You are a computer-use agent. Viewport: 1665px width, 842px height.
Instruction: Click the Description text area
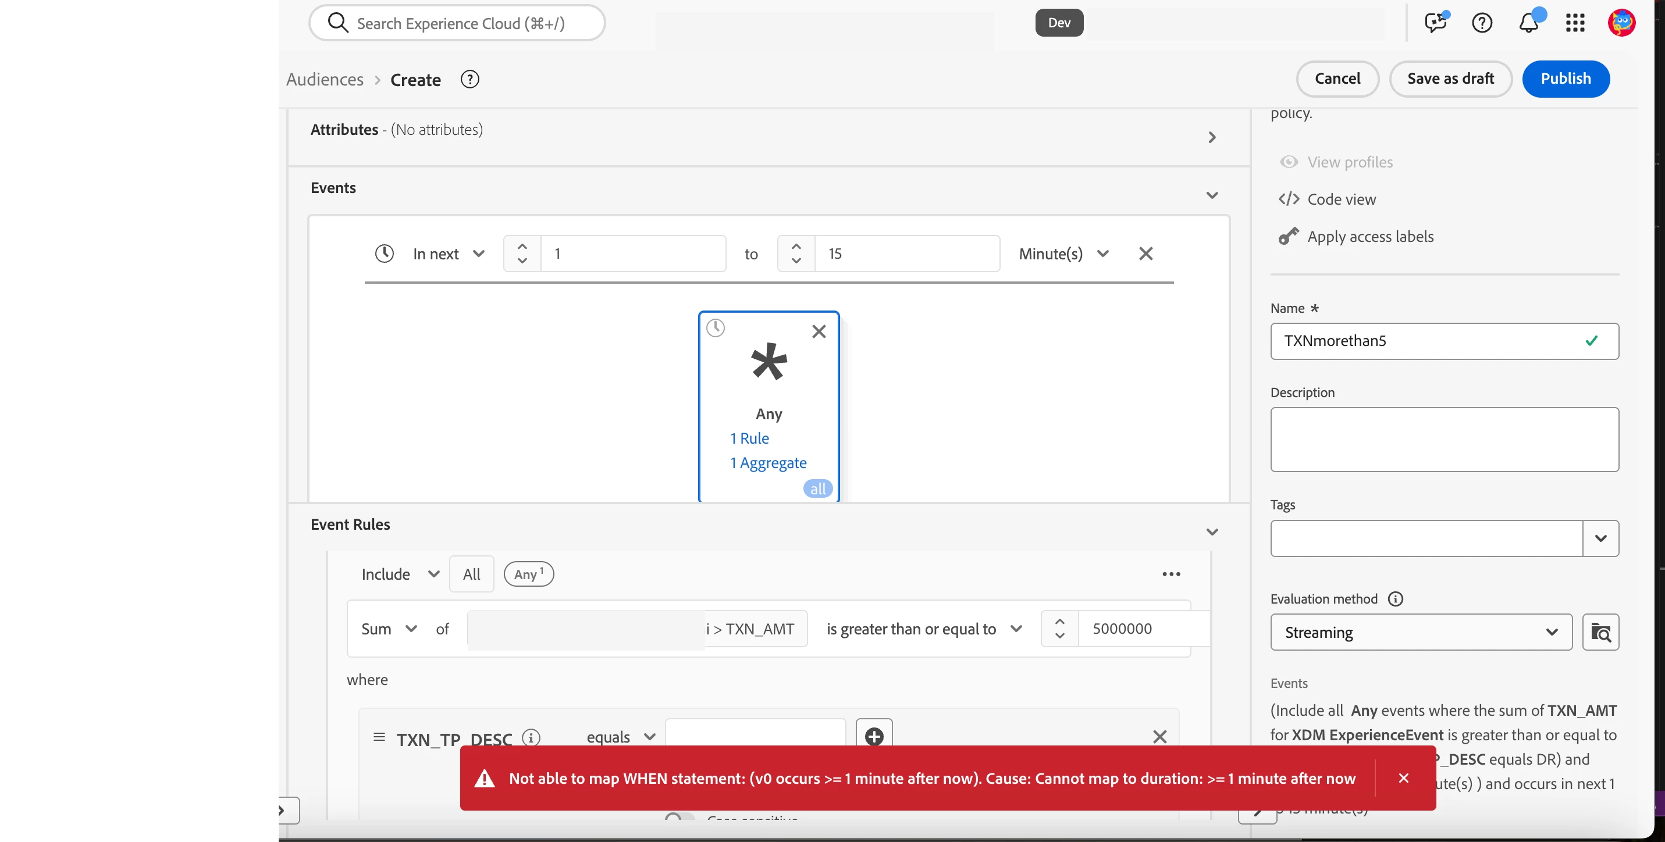(1444, 440)
